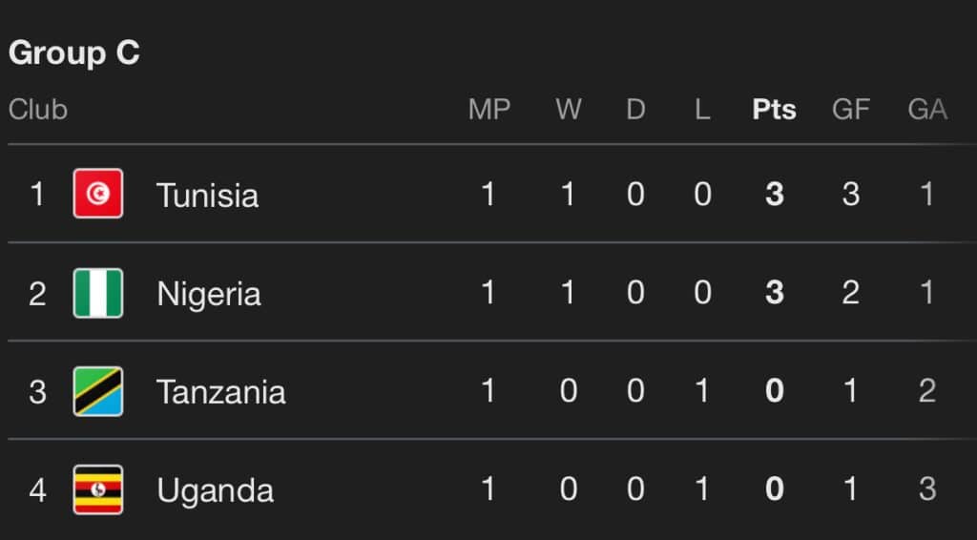The image size is (977, 540).
Task: Click Nigeria's rank number 2
Action: [37, 293]
